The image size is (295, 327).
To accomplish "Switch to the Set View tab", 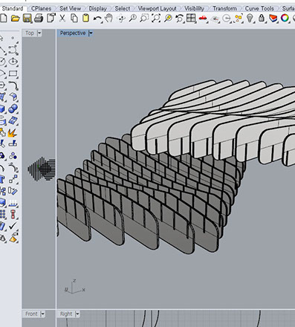I will click(71, 8).
